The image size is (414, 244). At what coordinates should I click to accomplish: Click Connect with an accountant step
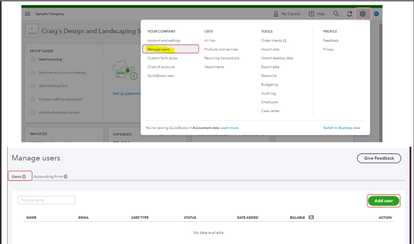61,99
